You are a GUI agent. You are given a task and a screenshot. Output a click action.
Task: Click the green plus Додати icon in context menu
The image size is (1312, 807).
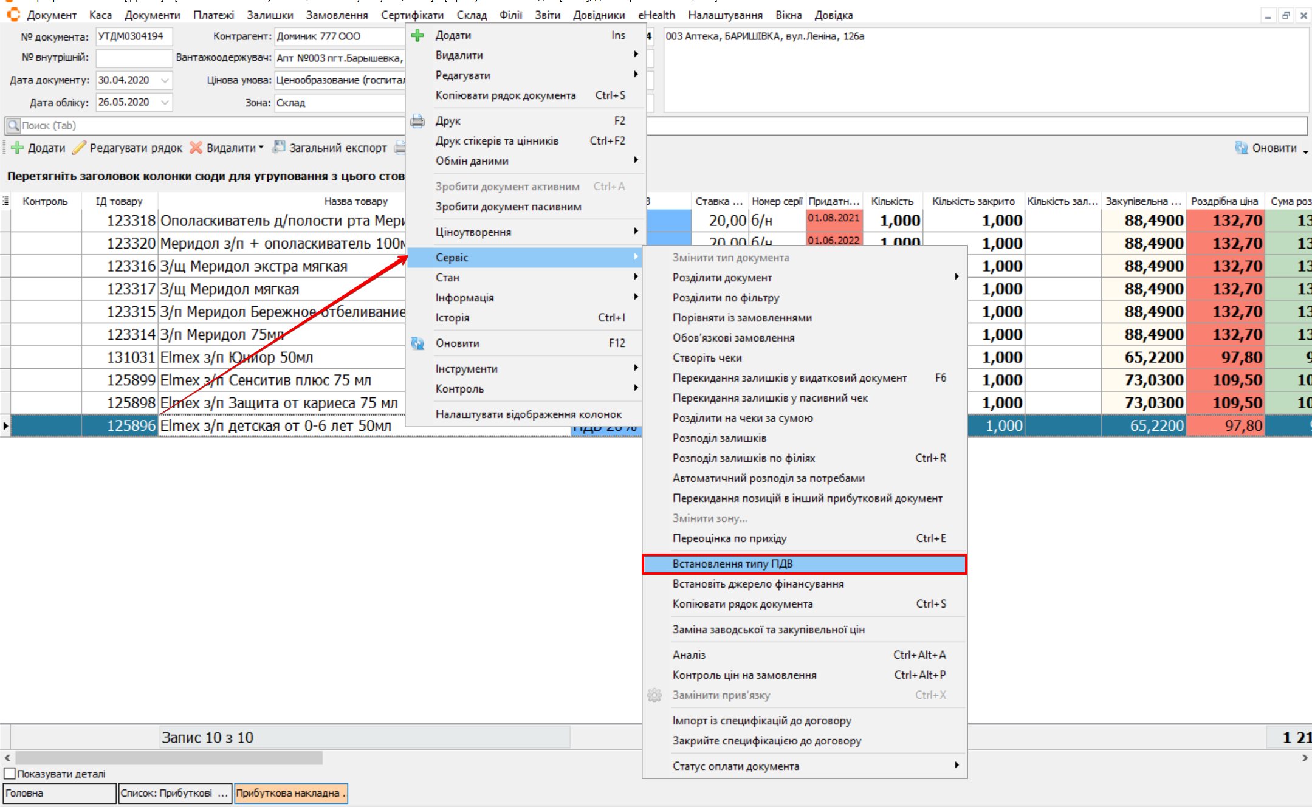[417, 35]
